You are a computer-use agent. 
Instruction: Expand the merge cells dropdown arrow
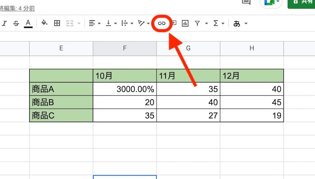79,23
